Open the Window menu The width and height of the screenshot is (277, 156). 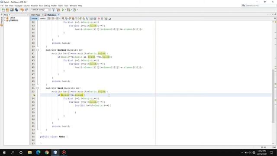(x=73, y=6)
